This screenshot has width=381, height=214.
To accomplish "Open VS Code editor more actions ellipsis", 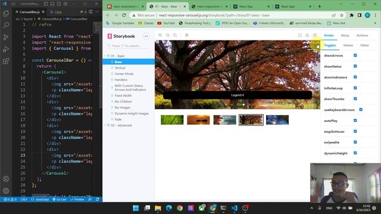I will 97,11.
